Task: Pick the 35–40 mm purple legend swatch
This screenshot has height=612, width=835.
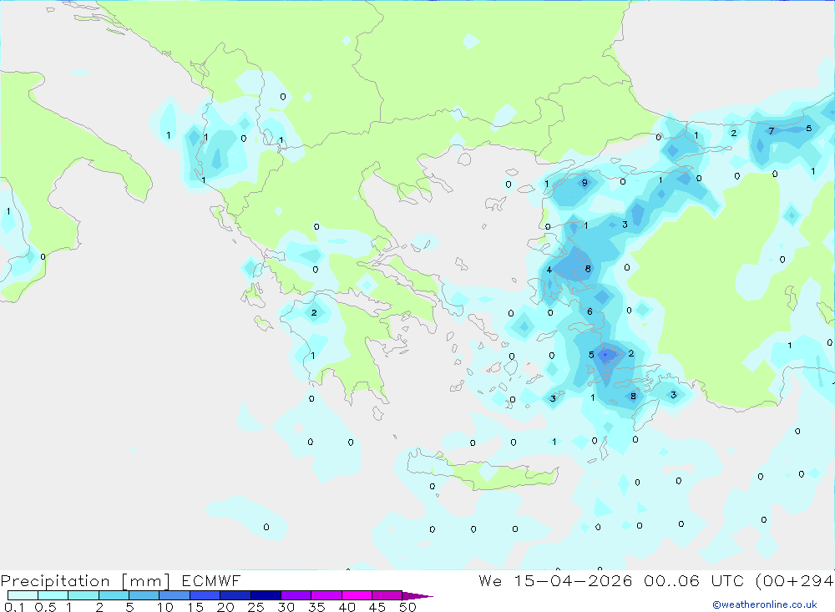Action: pyautogui.click(x=326, y=595)
